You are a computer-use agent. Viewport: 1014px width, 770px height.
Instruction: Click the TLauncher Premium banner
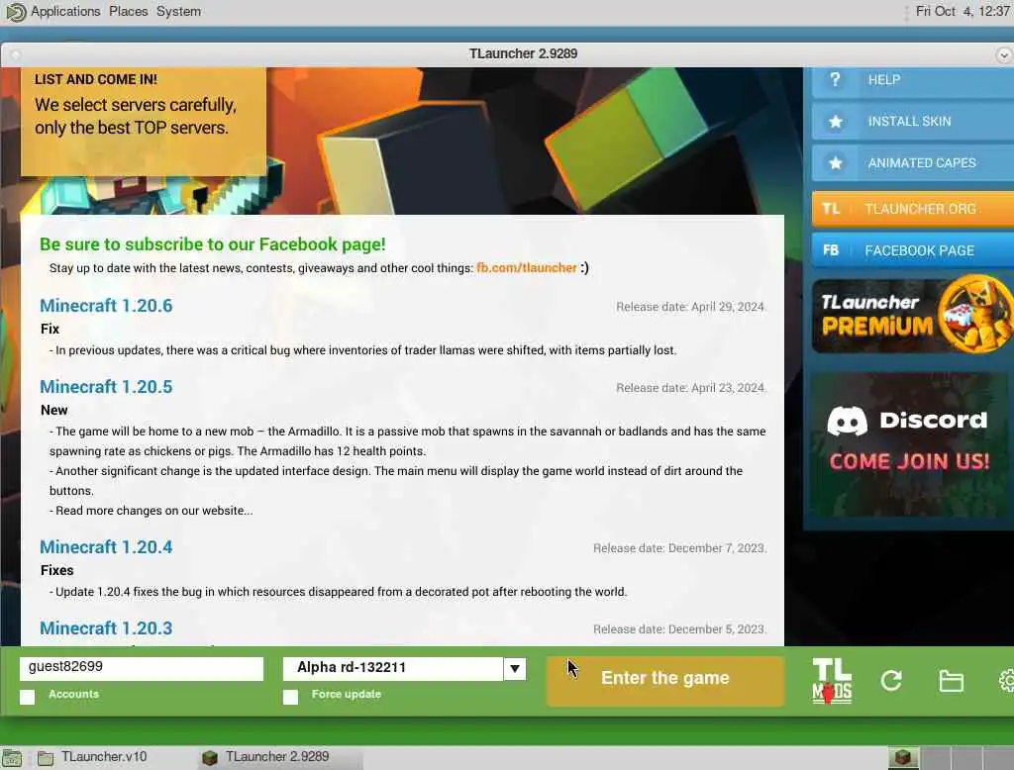click(x=912, y=315)
